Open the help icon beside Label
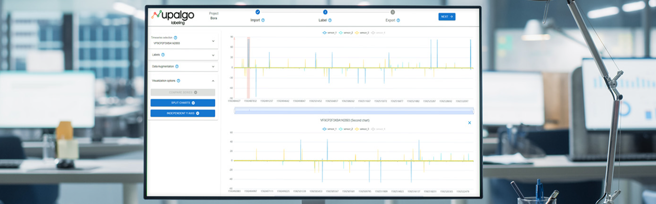The image size is (656, 204). click(330, 20)
